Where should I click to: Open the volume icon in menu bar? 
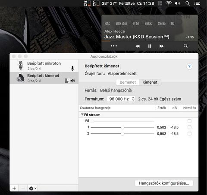pos(177,3)
